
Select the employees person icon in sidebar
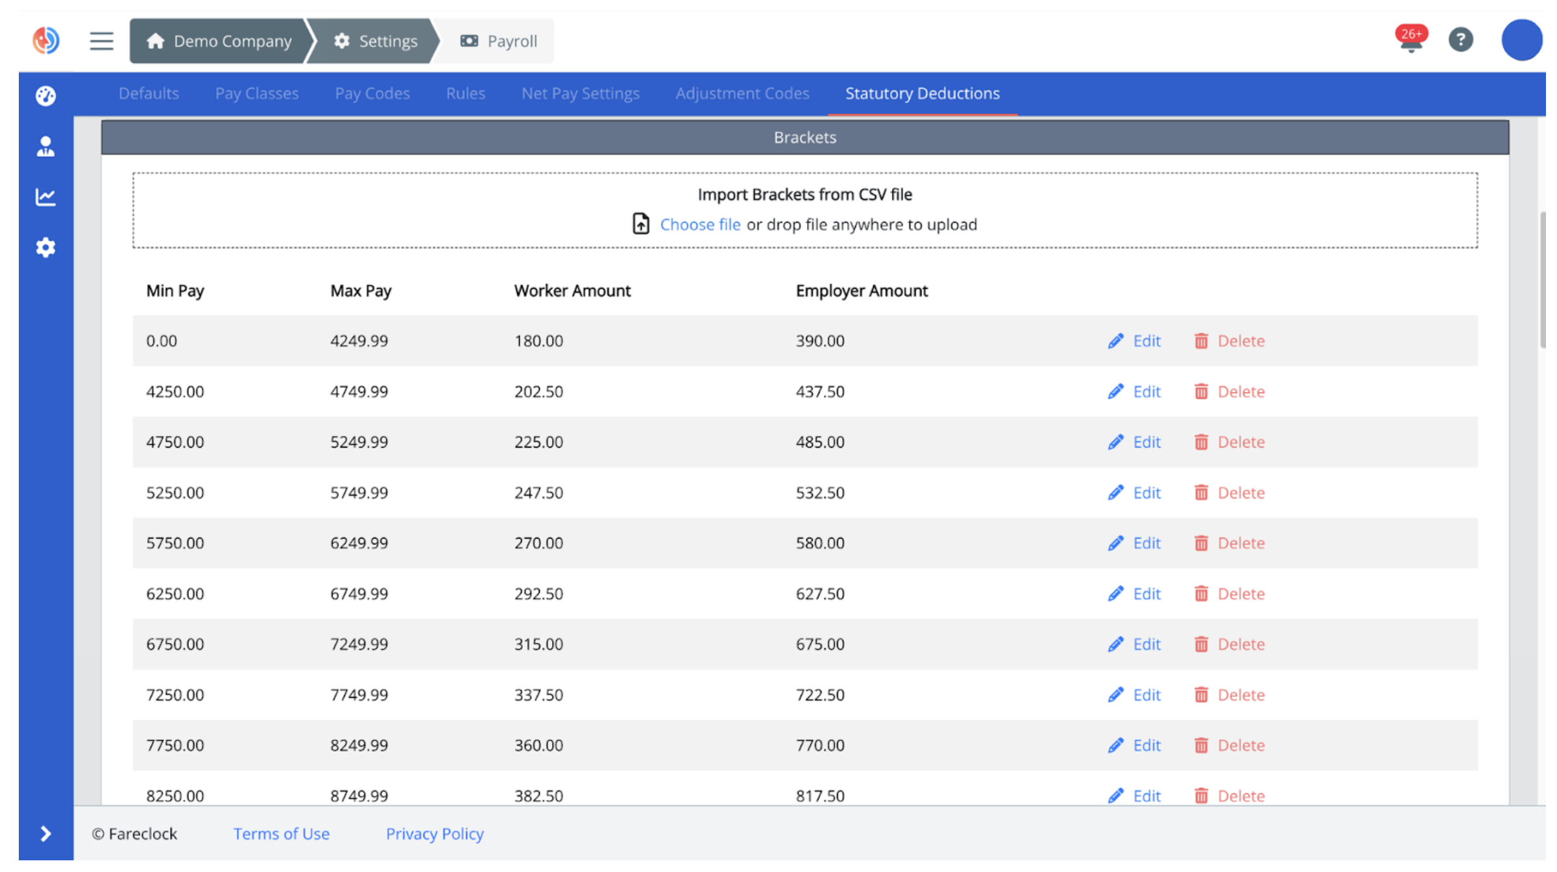tap(45, 146)
